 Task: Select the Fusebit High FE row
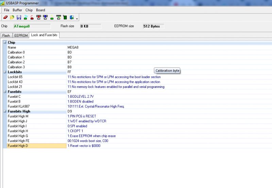(139, 141)
